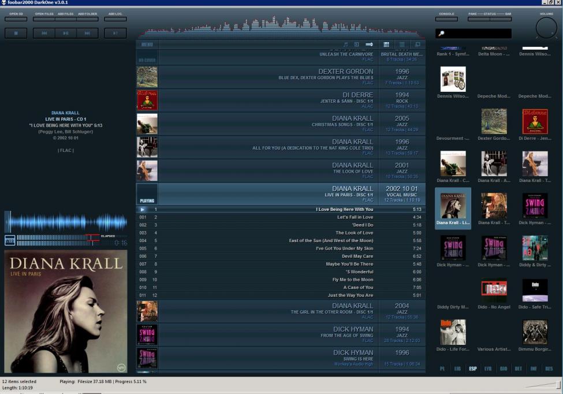Select "Diana Krall - A..." in the album grid
The image size is (563, 394).
(494, 166)
